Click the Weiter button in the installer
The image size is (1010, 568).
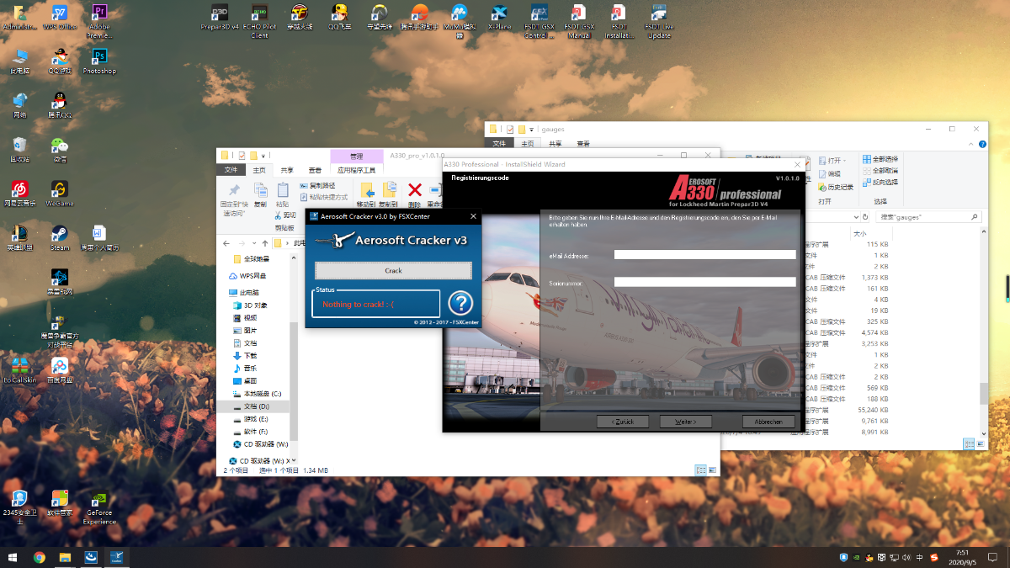(x=684, y=422)
